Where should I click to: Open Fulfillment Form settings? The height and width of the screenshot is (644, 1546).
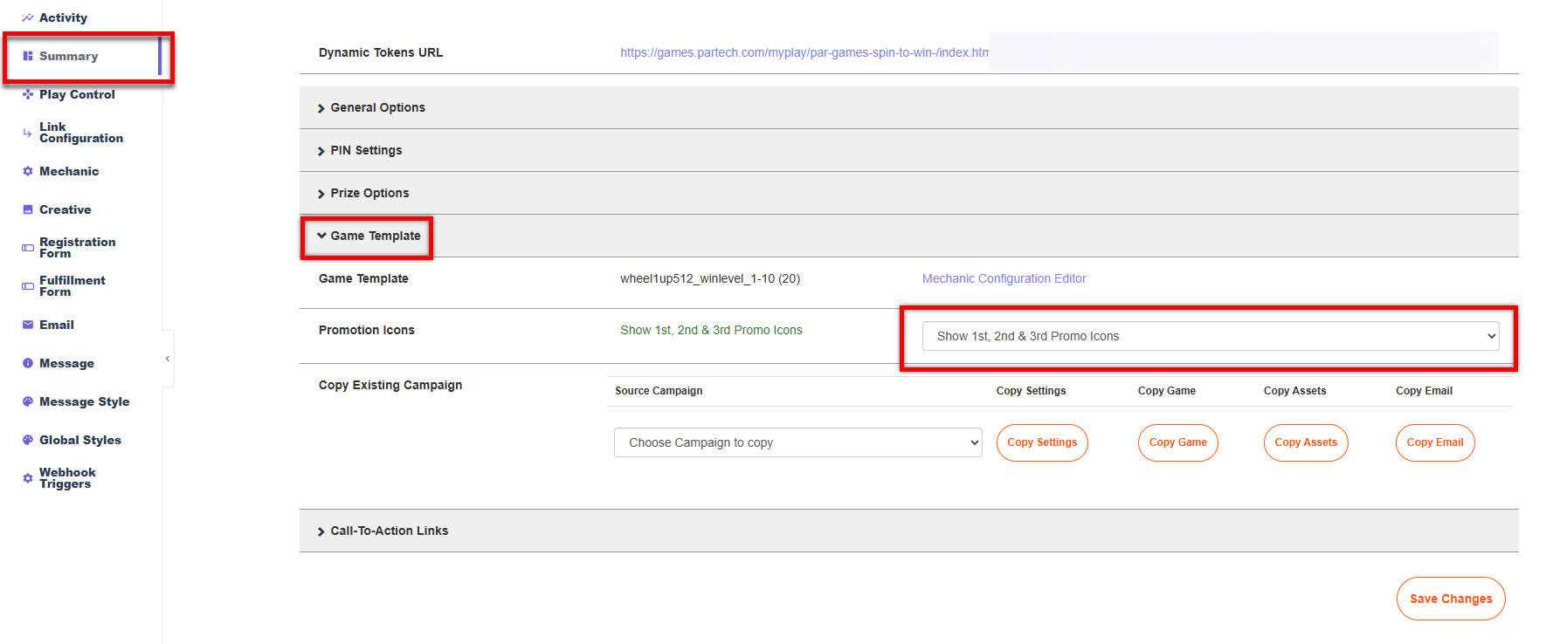[x=72, y=286]
